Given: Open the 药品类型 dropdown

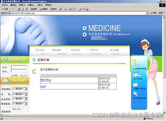Looking at the screenshot, I should (20, 89).
